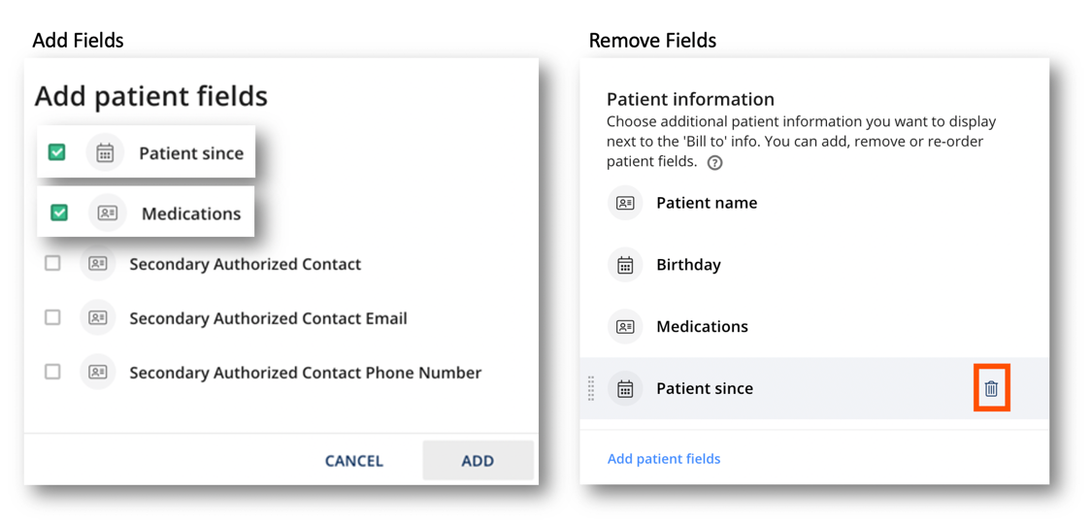Tick Secondary Authorized Contact Phone Number checkbox
This screenshot has width=1091, height=524.
[52, 373]
